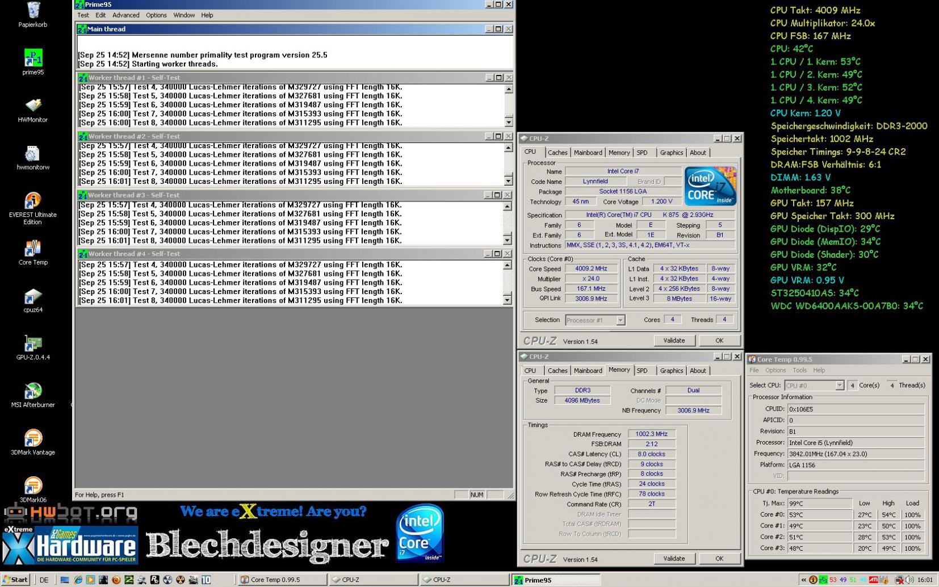
Task: Click OK in the upper CPU-Z window
Action: 719,341
